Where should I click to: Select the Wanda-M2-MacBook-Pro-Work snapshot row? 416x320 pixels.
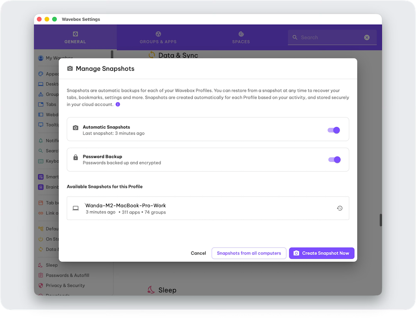(x=203, y=208)
